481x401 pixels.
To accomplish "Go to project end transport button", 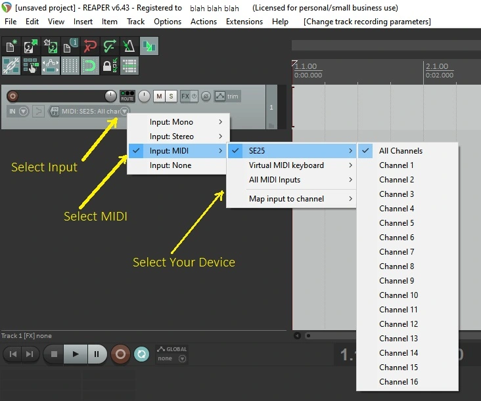I will point(30,354).
